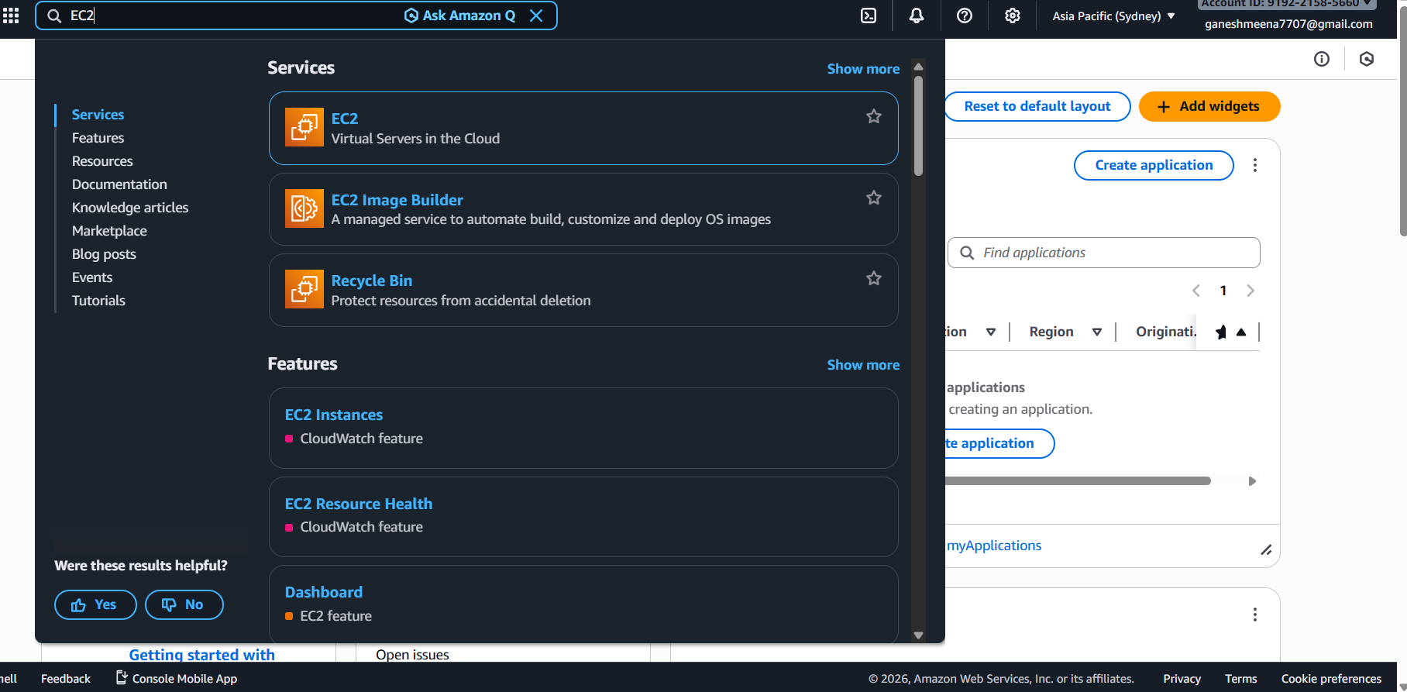Click the EC2 service orange icon

point(304,127)
